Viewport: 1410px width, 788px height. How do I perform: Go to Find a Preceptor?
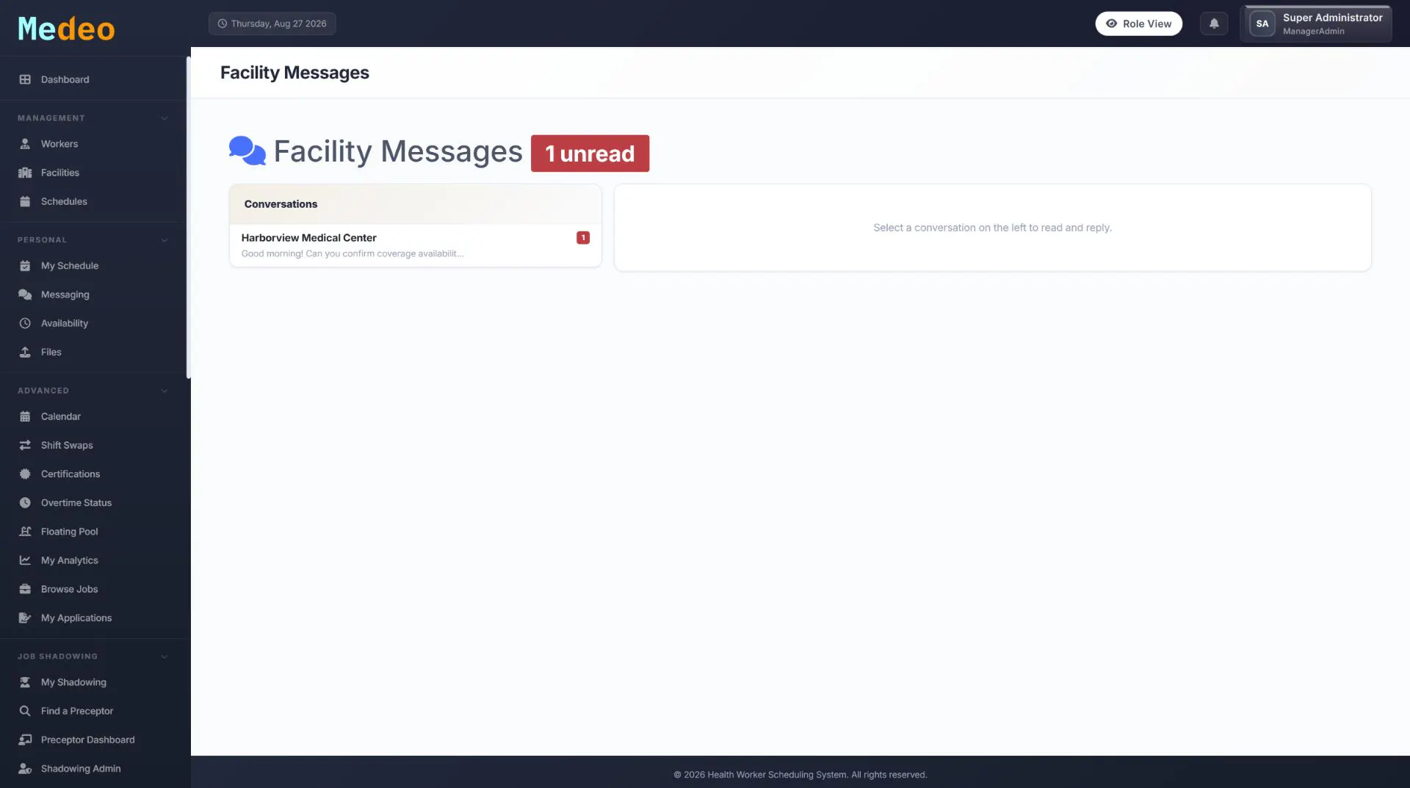click(x=93, y=711)
